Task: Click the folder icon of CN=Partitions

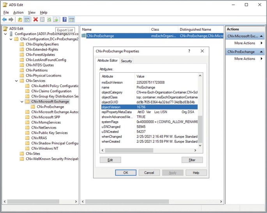Action: point(21,70)
